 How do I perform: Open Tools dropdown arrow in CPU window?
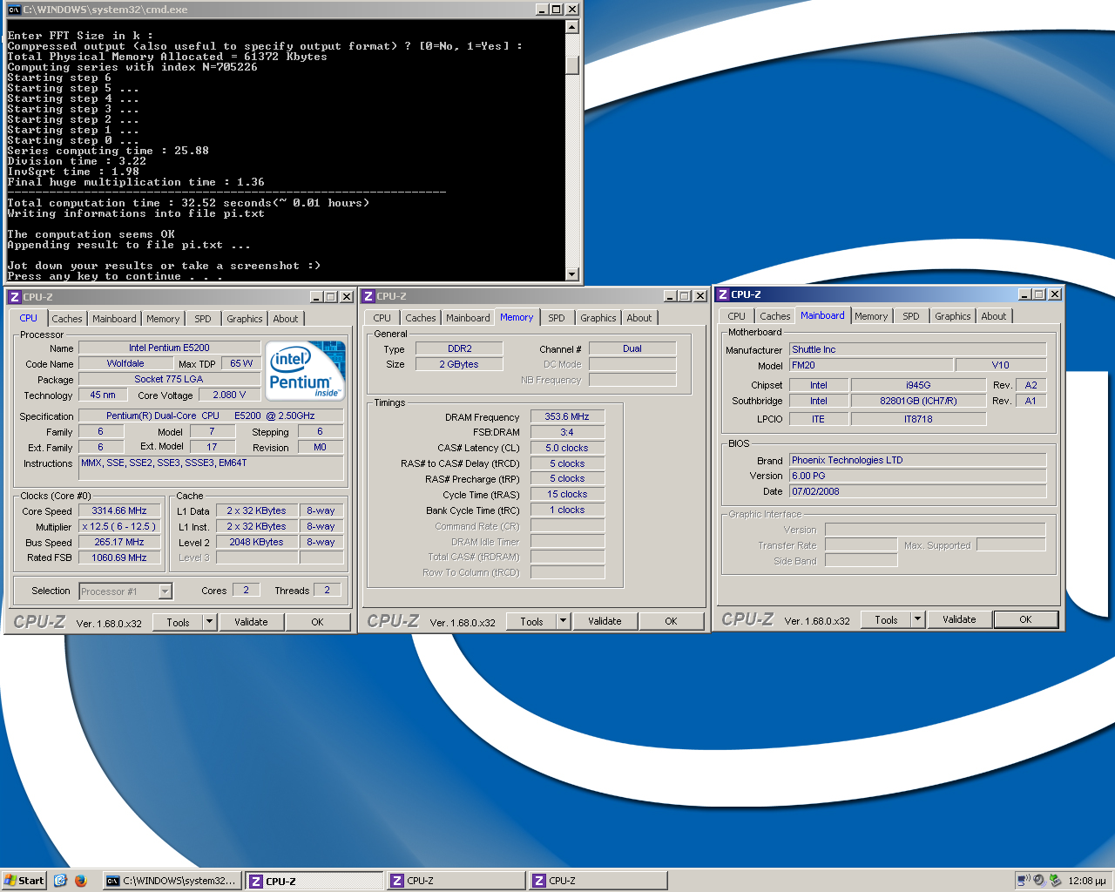pyautogui.click(x=209, y=622)
